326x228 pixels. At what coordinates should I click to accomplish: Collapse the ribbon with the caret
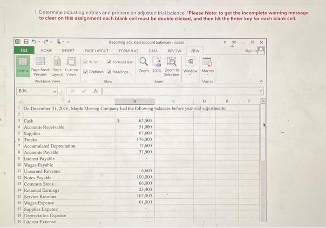tap(261, 81)
